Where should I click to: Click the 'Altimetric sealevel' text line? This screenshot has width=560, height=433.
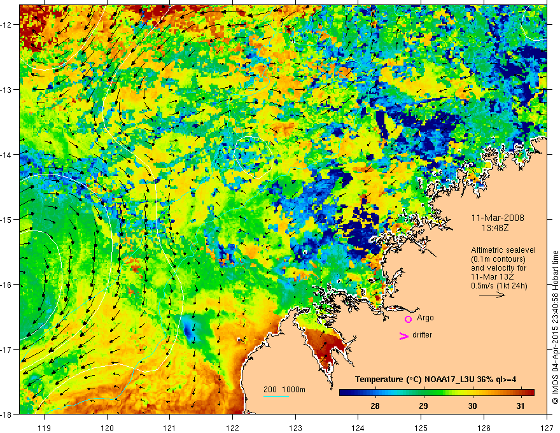(x=503, y=250)
